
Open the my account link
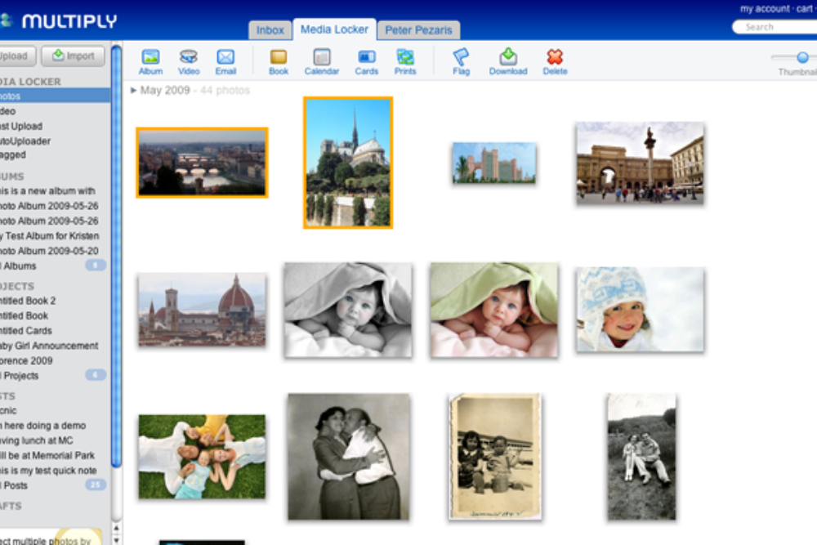765,9
